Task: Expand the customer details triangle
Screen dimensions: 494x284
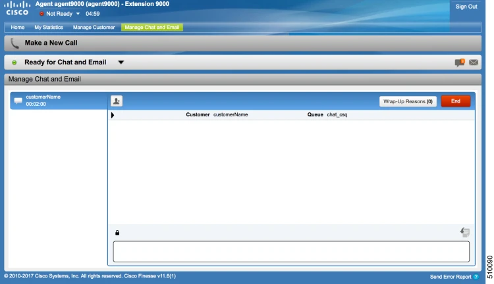Action: pos(113,115)
